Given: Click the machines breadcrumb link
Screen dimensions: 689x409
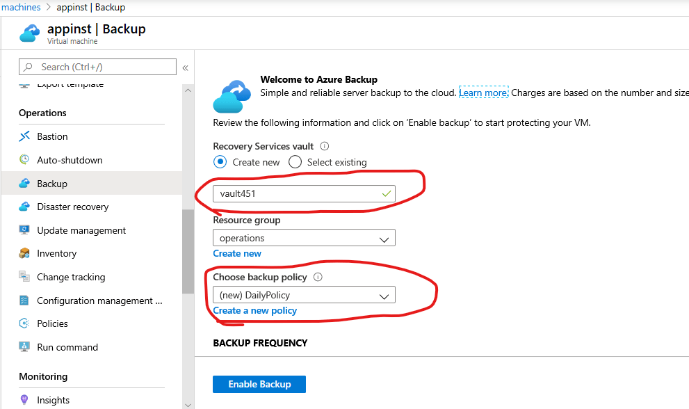Looking at the screenshot, I should pos(21,7).
